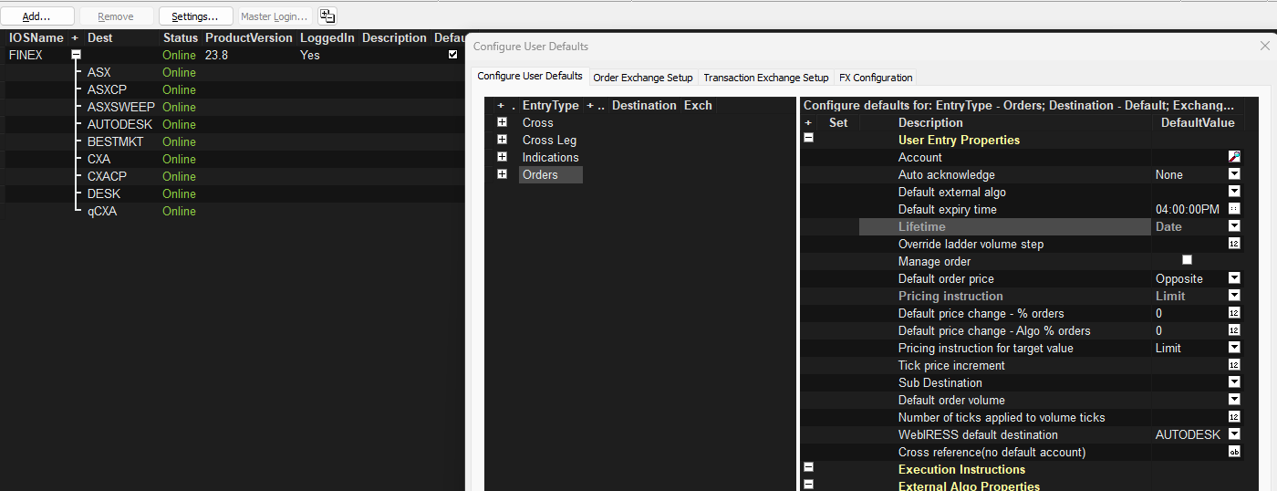This screenshot has height=491, width=1277.
Task: Collapse the User Entry Properties section
Action: 808,139
